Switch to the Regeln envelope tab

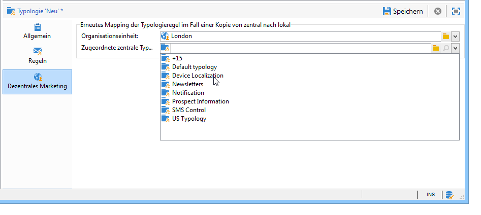pyautogui.click(x=38, y=56)
